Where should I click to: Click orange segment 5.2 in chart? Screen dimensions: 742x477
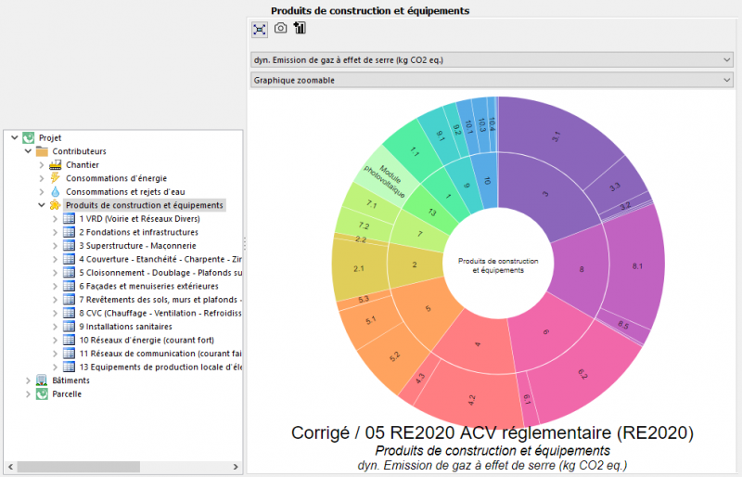pyautogui.click(x=394, y=356)
